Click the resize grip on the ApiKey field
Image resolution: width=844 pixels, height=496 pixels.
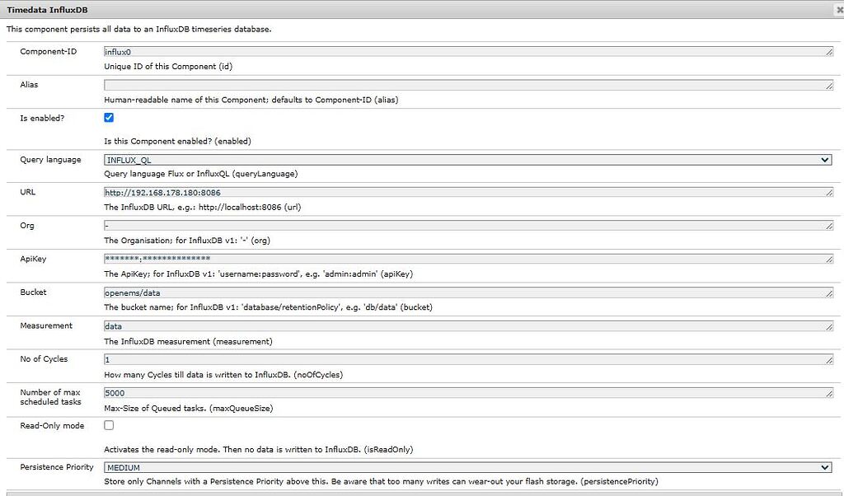(829, 259)
